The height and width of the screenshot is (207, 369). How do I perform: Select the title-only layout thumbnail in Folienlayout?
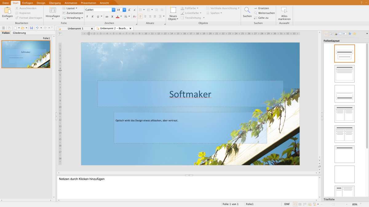(344, 154)
